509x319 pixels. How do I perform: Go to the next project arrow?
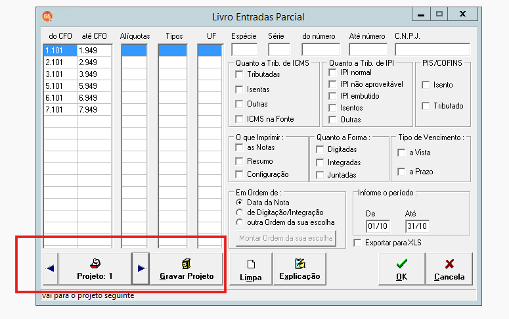(x=141, y=268)
